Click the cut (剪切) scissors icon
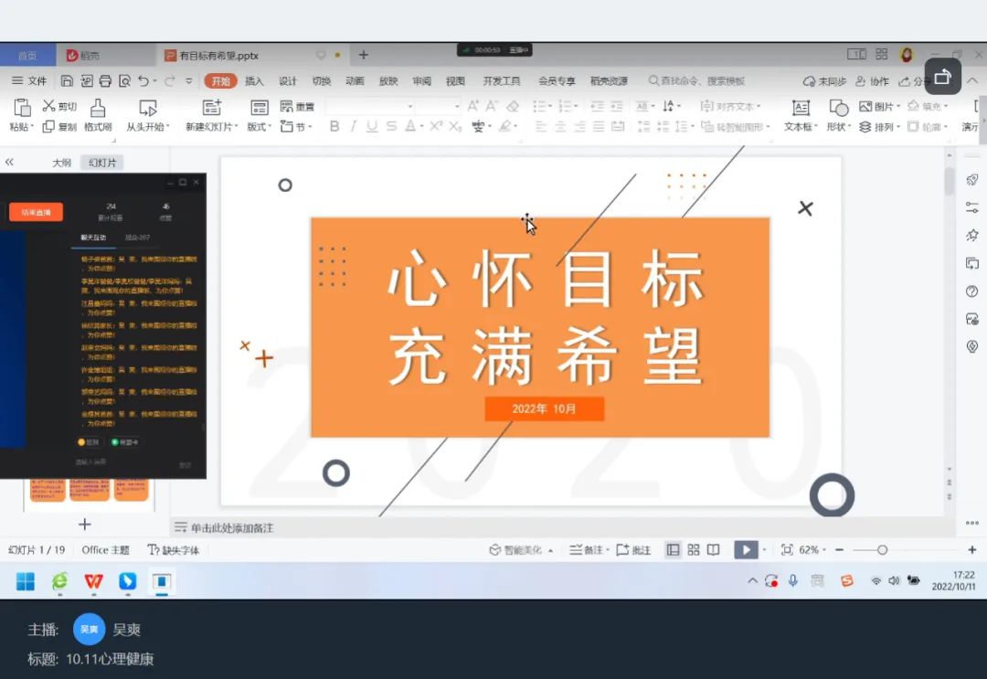Image resolution: width=987 pixels, height=679 pixels. [49, 106]
